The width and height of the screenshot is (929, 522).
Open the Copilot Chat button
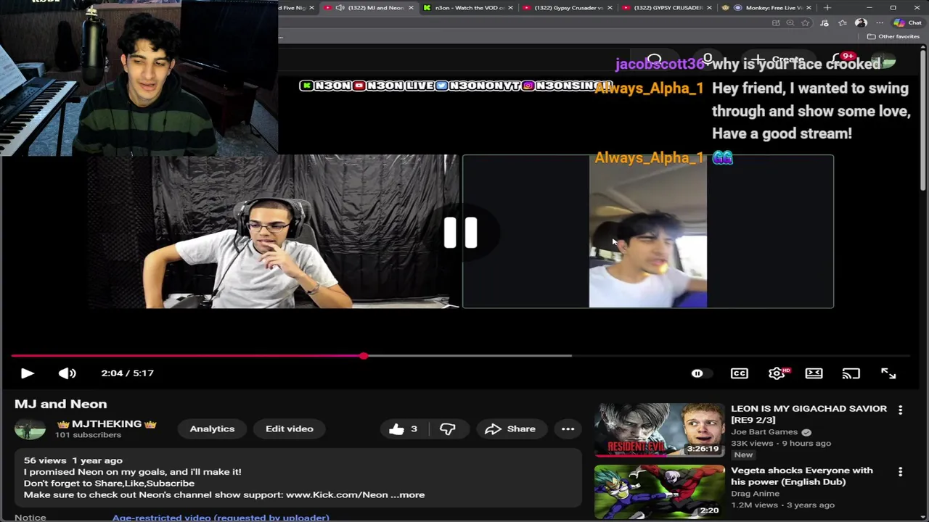pos(907,22)
